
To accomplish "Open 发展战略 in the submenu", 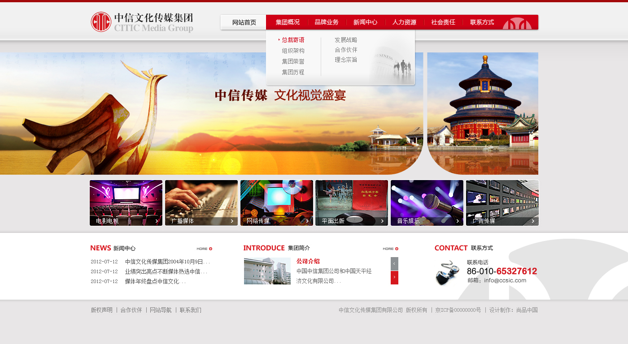I will point(346,40).
